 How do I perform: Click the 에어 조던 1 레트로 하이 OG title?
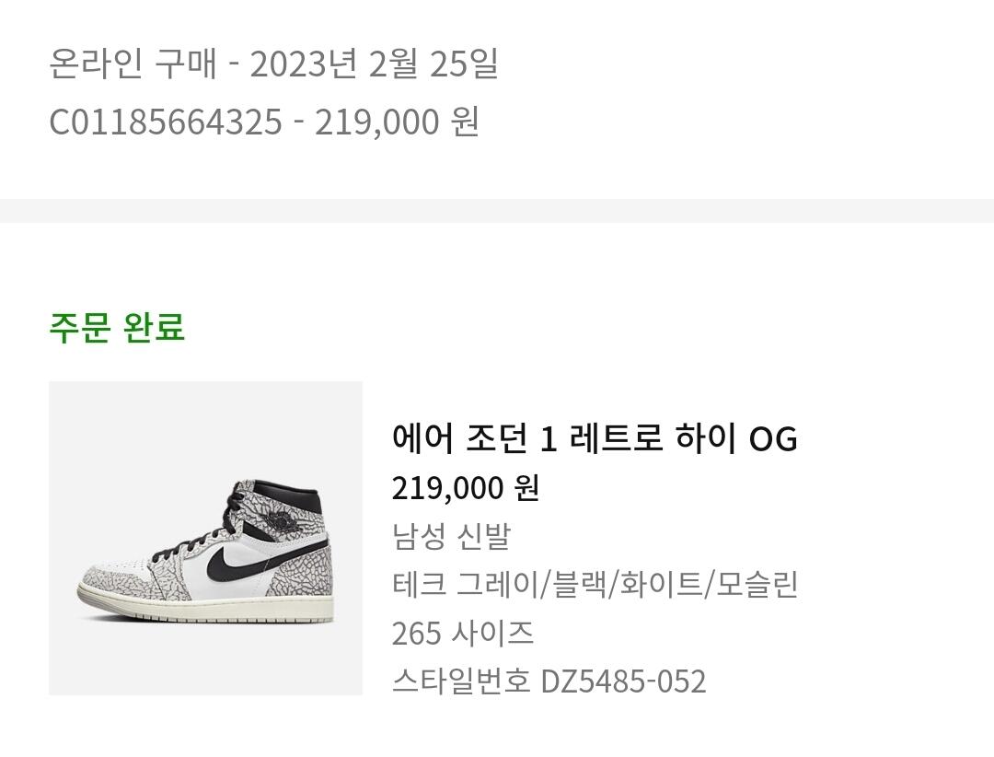pyautogui.click(x=594, y=437)
